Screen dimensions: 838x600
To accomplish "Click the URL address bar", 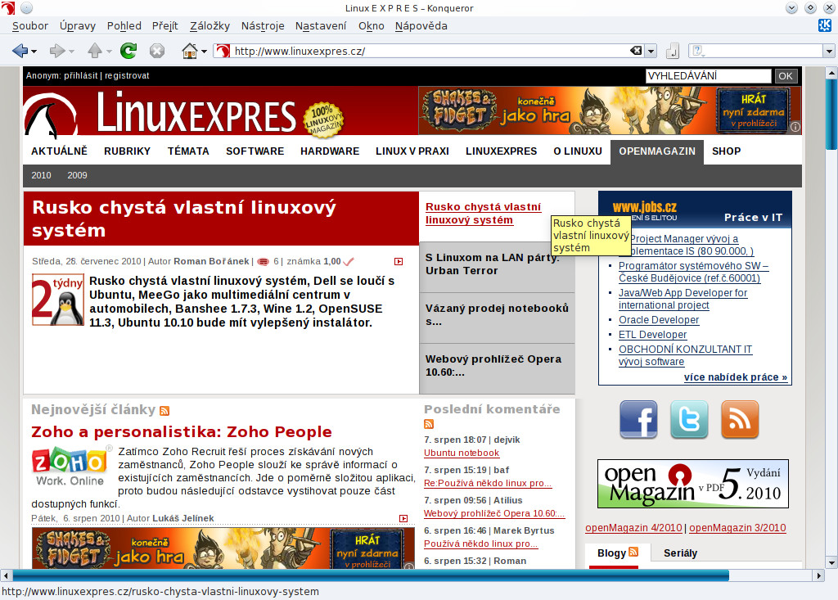I will click(x=430, y=51).
